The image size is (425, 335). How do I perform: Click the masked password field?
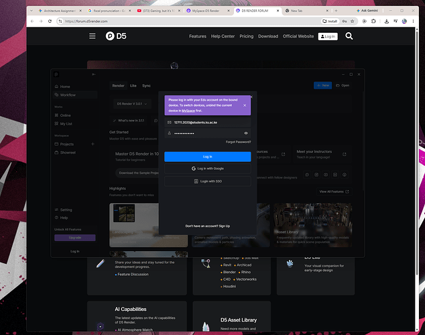click(x=208, y=134)
